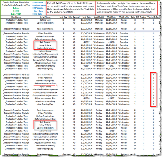Select Entry Orders in the 12/26/2014 Friday group
Screen dimensions: 164x159
[45, 125]
